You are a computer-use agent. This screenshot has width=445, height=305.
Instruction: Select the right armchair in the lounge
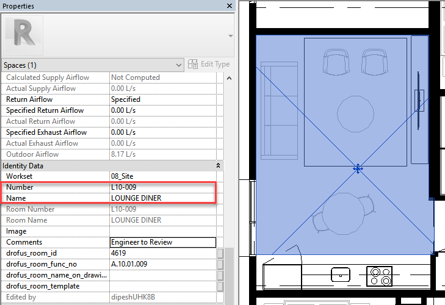pos(374,62)
